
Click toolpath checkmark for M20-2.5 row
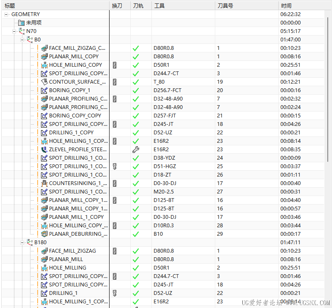tap(136, 192)
